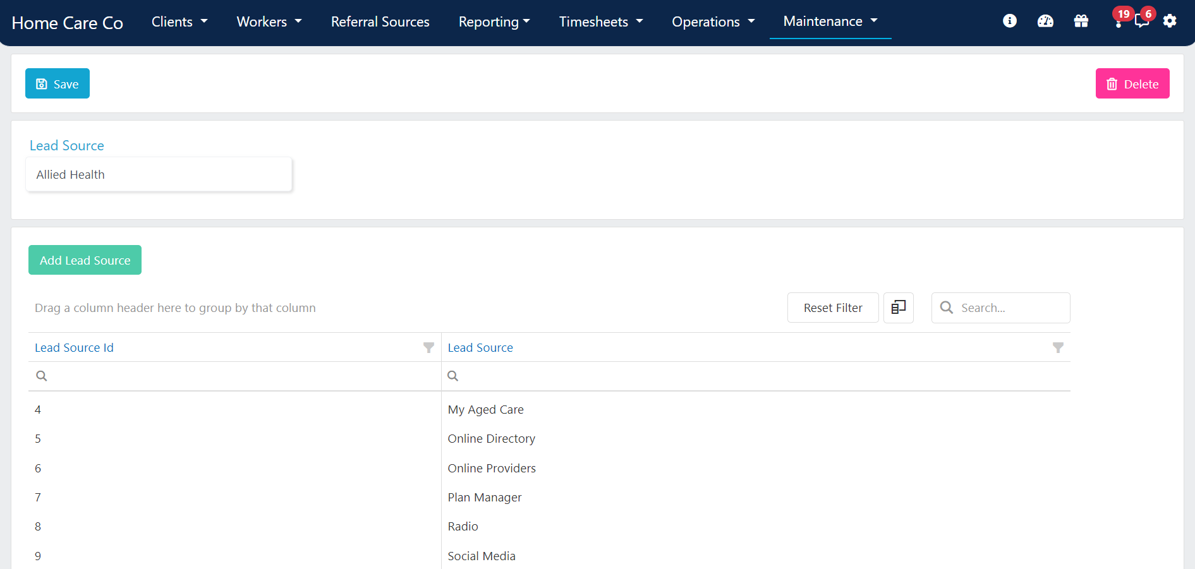
Task: Select the My Aged Care row
Action: (549, 409)
